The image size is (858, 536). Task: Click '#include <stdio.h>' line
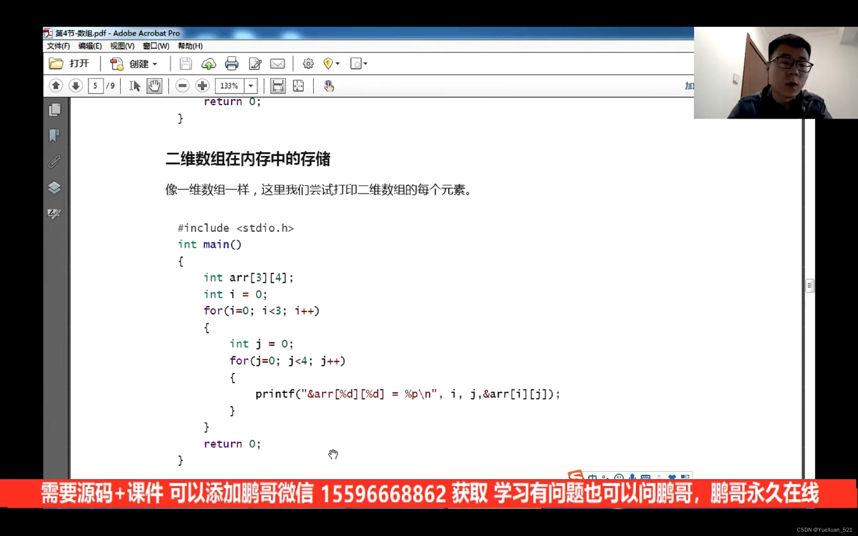[236, 228]
